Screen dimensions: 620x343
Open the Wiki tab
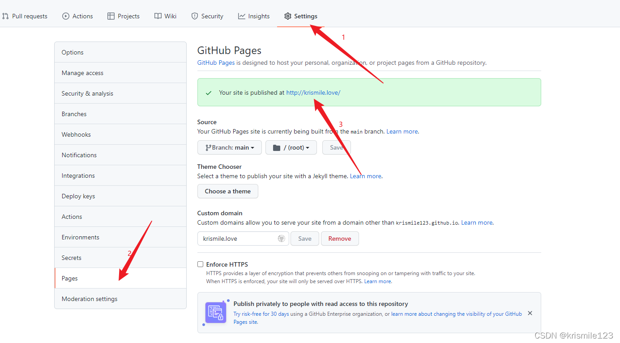[165, 16]
